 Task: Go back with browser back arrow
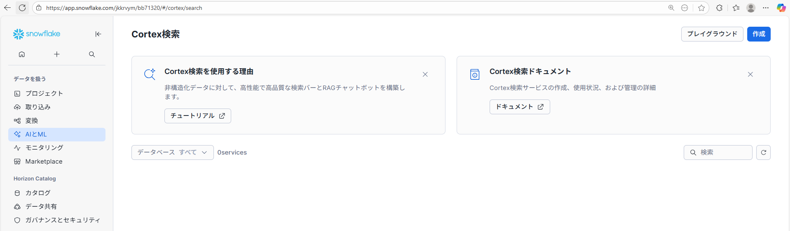tap(7, 8)
